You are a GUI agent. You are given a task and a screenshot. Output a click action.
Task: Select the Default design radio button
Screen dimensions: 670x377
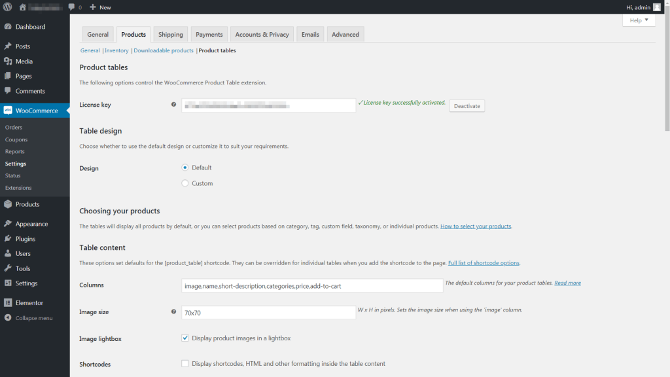tap(185, 168)
